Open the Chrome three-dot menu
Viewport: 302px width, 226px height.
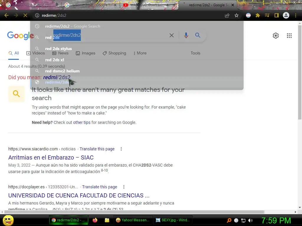pos(296,15)
